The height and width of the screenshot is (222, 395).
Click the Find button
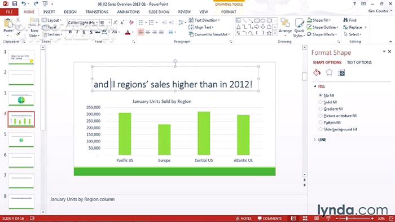pos(350,20)
